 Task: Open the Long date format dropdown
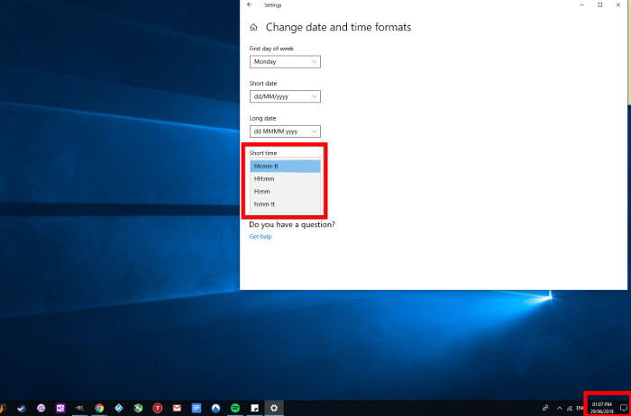(285, 131)
